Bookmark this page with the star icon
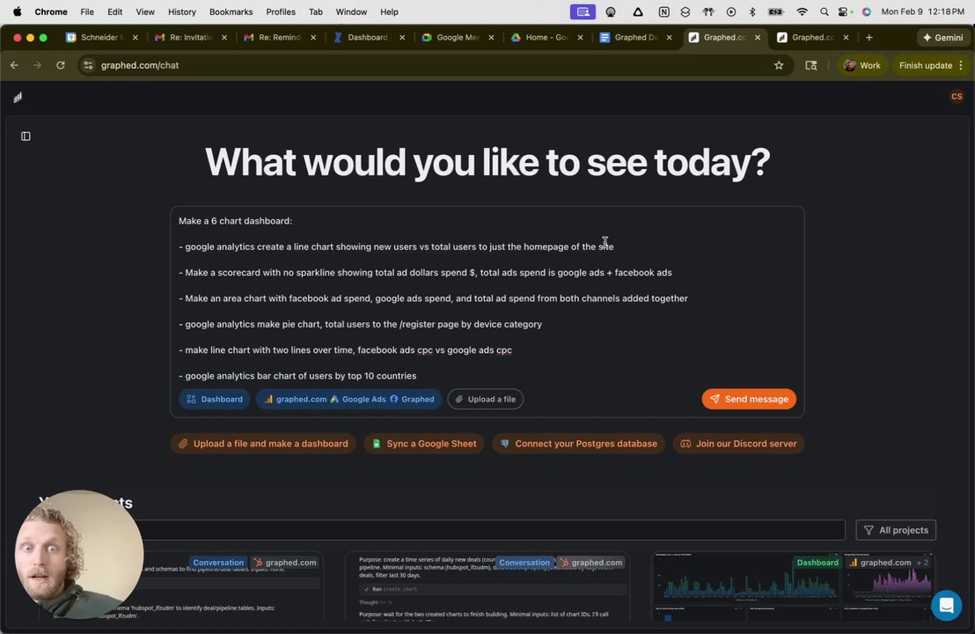975x634 pixels. click(779, 65)
